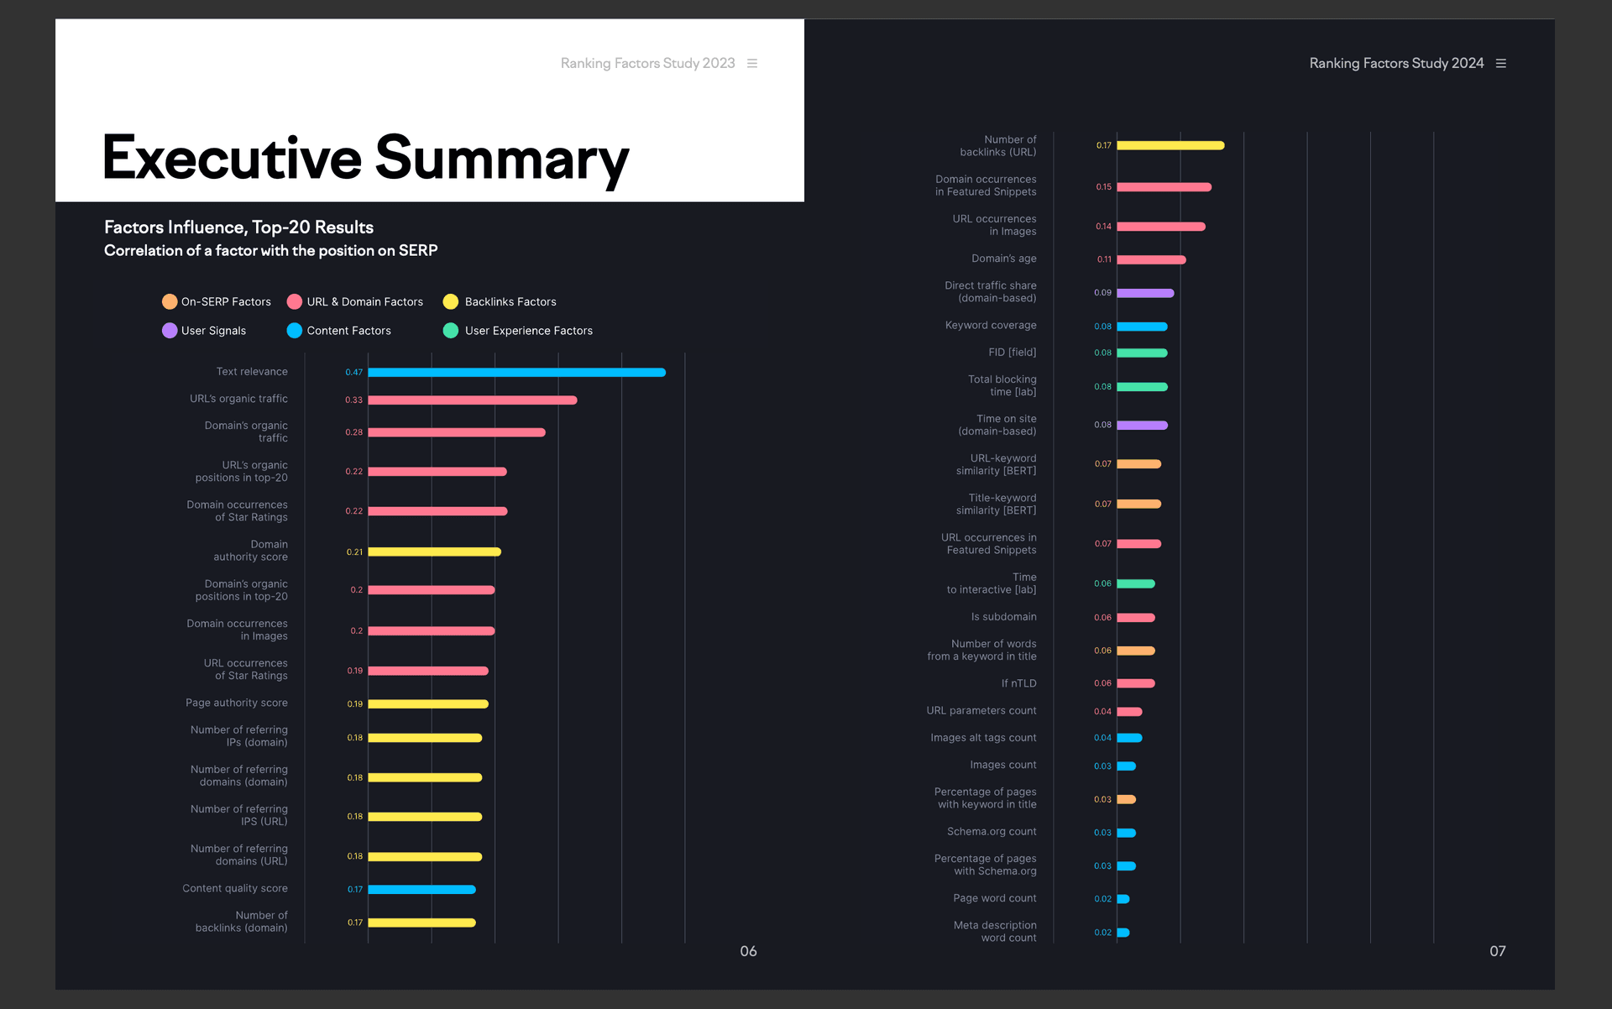Viewport: 1612px width, 1009px height.
Task: Click 'Correlation of a factor with the position on SERP'
Action: pyautogui.click(x=270, y=250)
